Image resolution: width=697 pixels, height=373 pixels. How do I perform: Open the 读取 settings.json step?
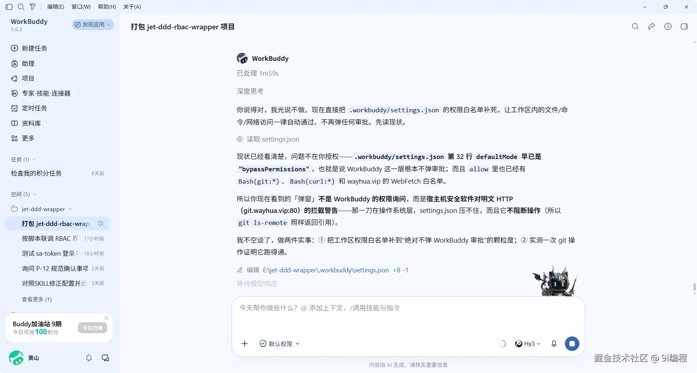point(268,139)
